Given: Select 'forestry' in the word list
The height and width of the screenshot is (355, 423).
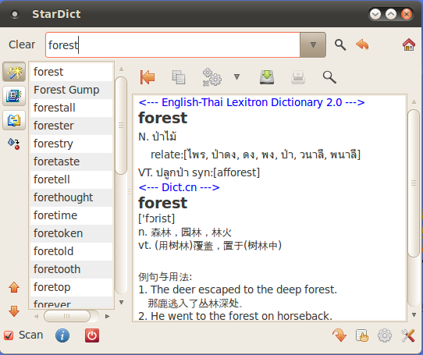Looking at the screenshot, I should tap(71, 144).
